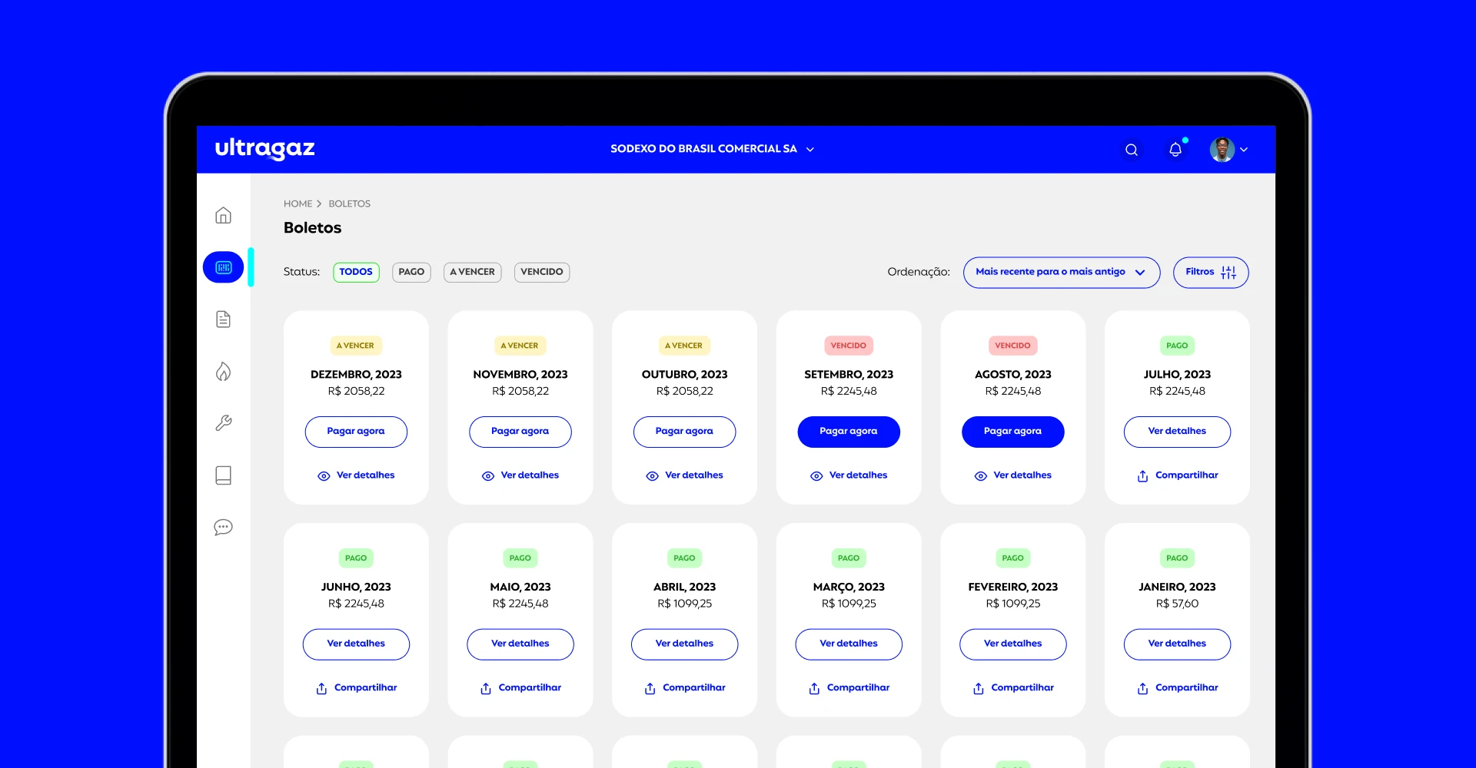Viewport: 1476px width, 768px height.
Task: Open the chat bubble sidebar icon
Action: (224, 528)
